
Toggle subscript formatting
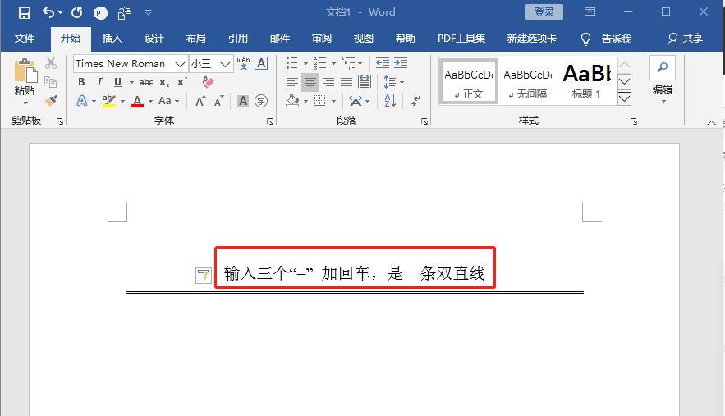(x=164, y=82)
